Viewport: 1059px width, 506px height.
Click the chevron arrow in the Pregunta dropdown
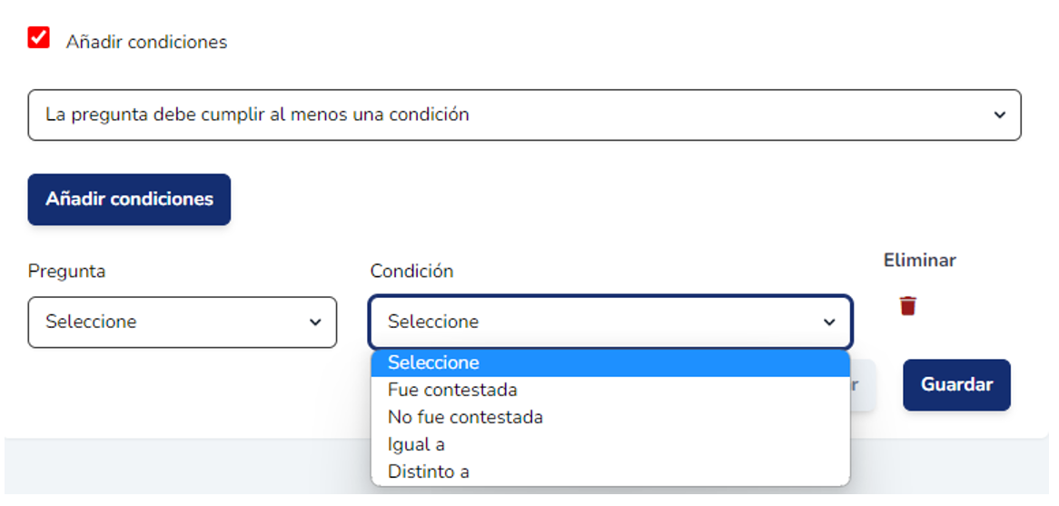click(315, 322)
